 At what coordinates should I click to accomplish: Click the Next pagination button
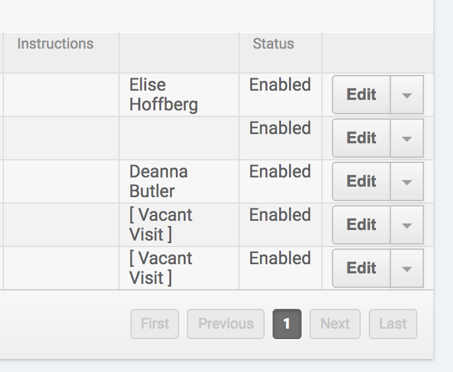point(335,324)
